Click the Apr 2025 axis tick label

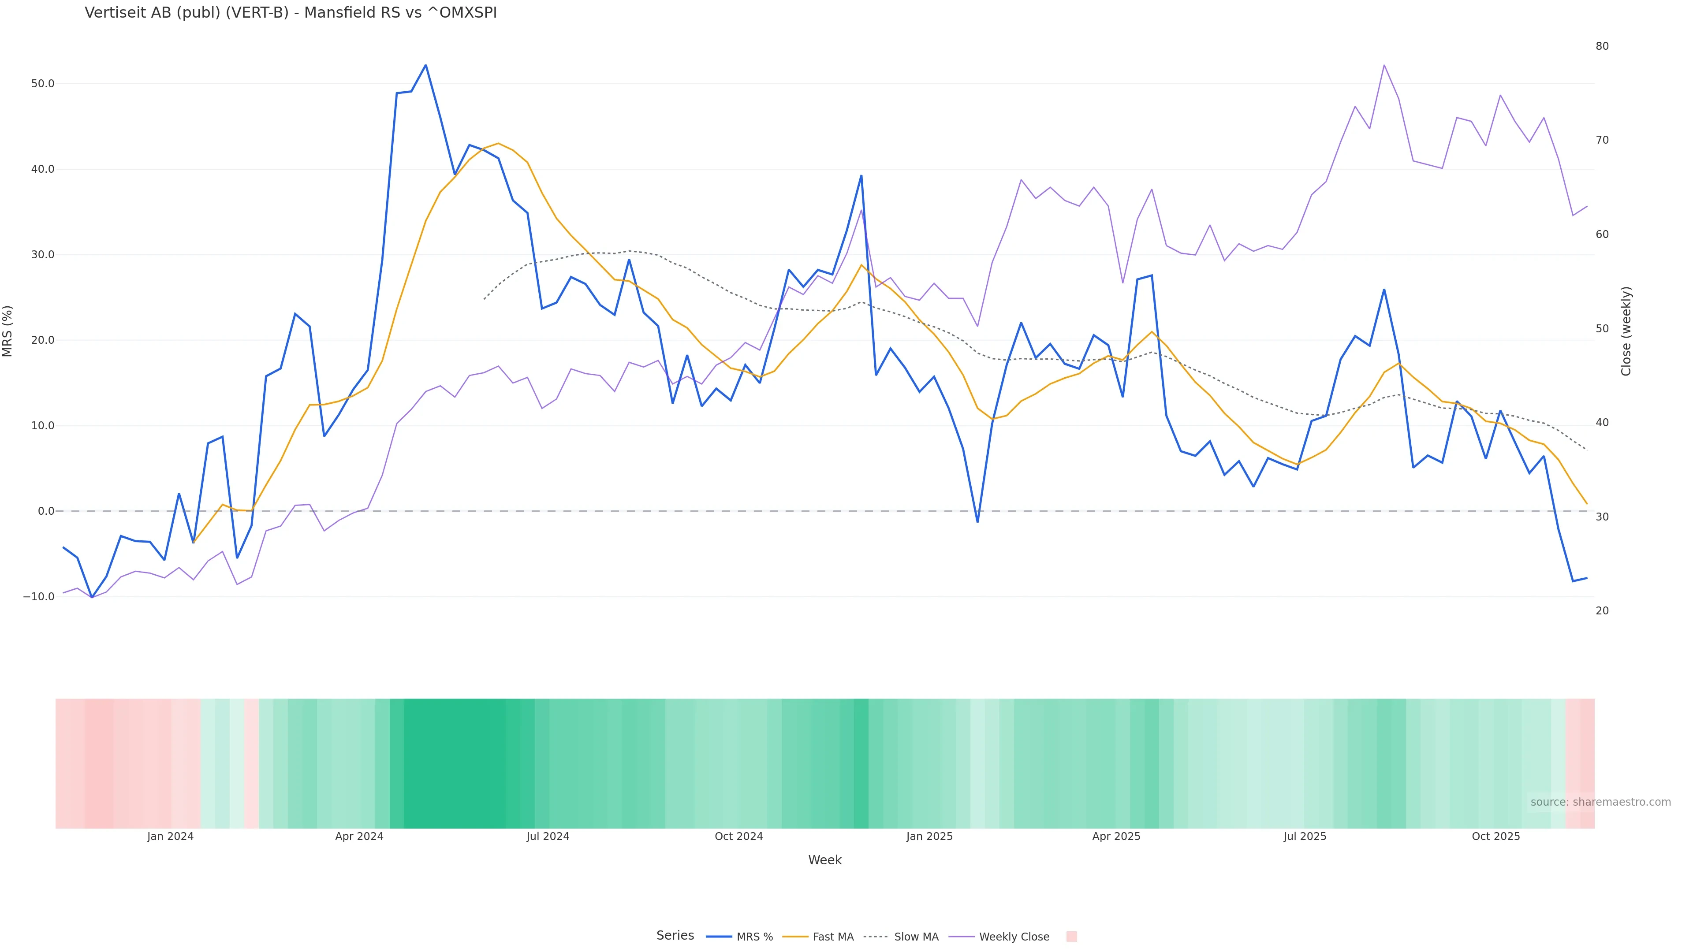point(1116,837)
